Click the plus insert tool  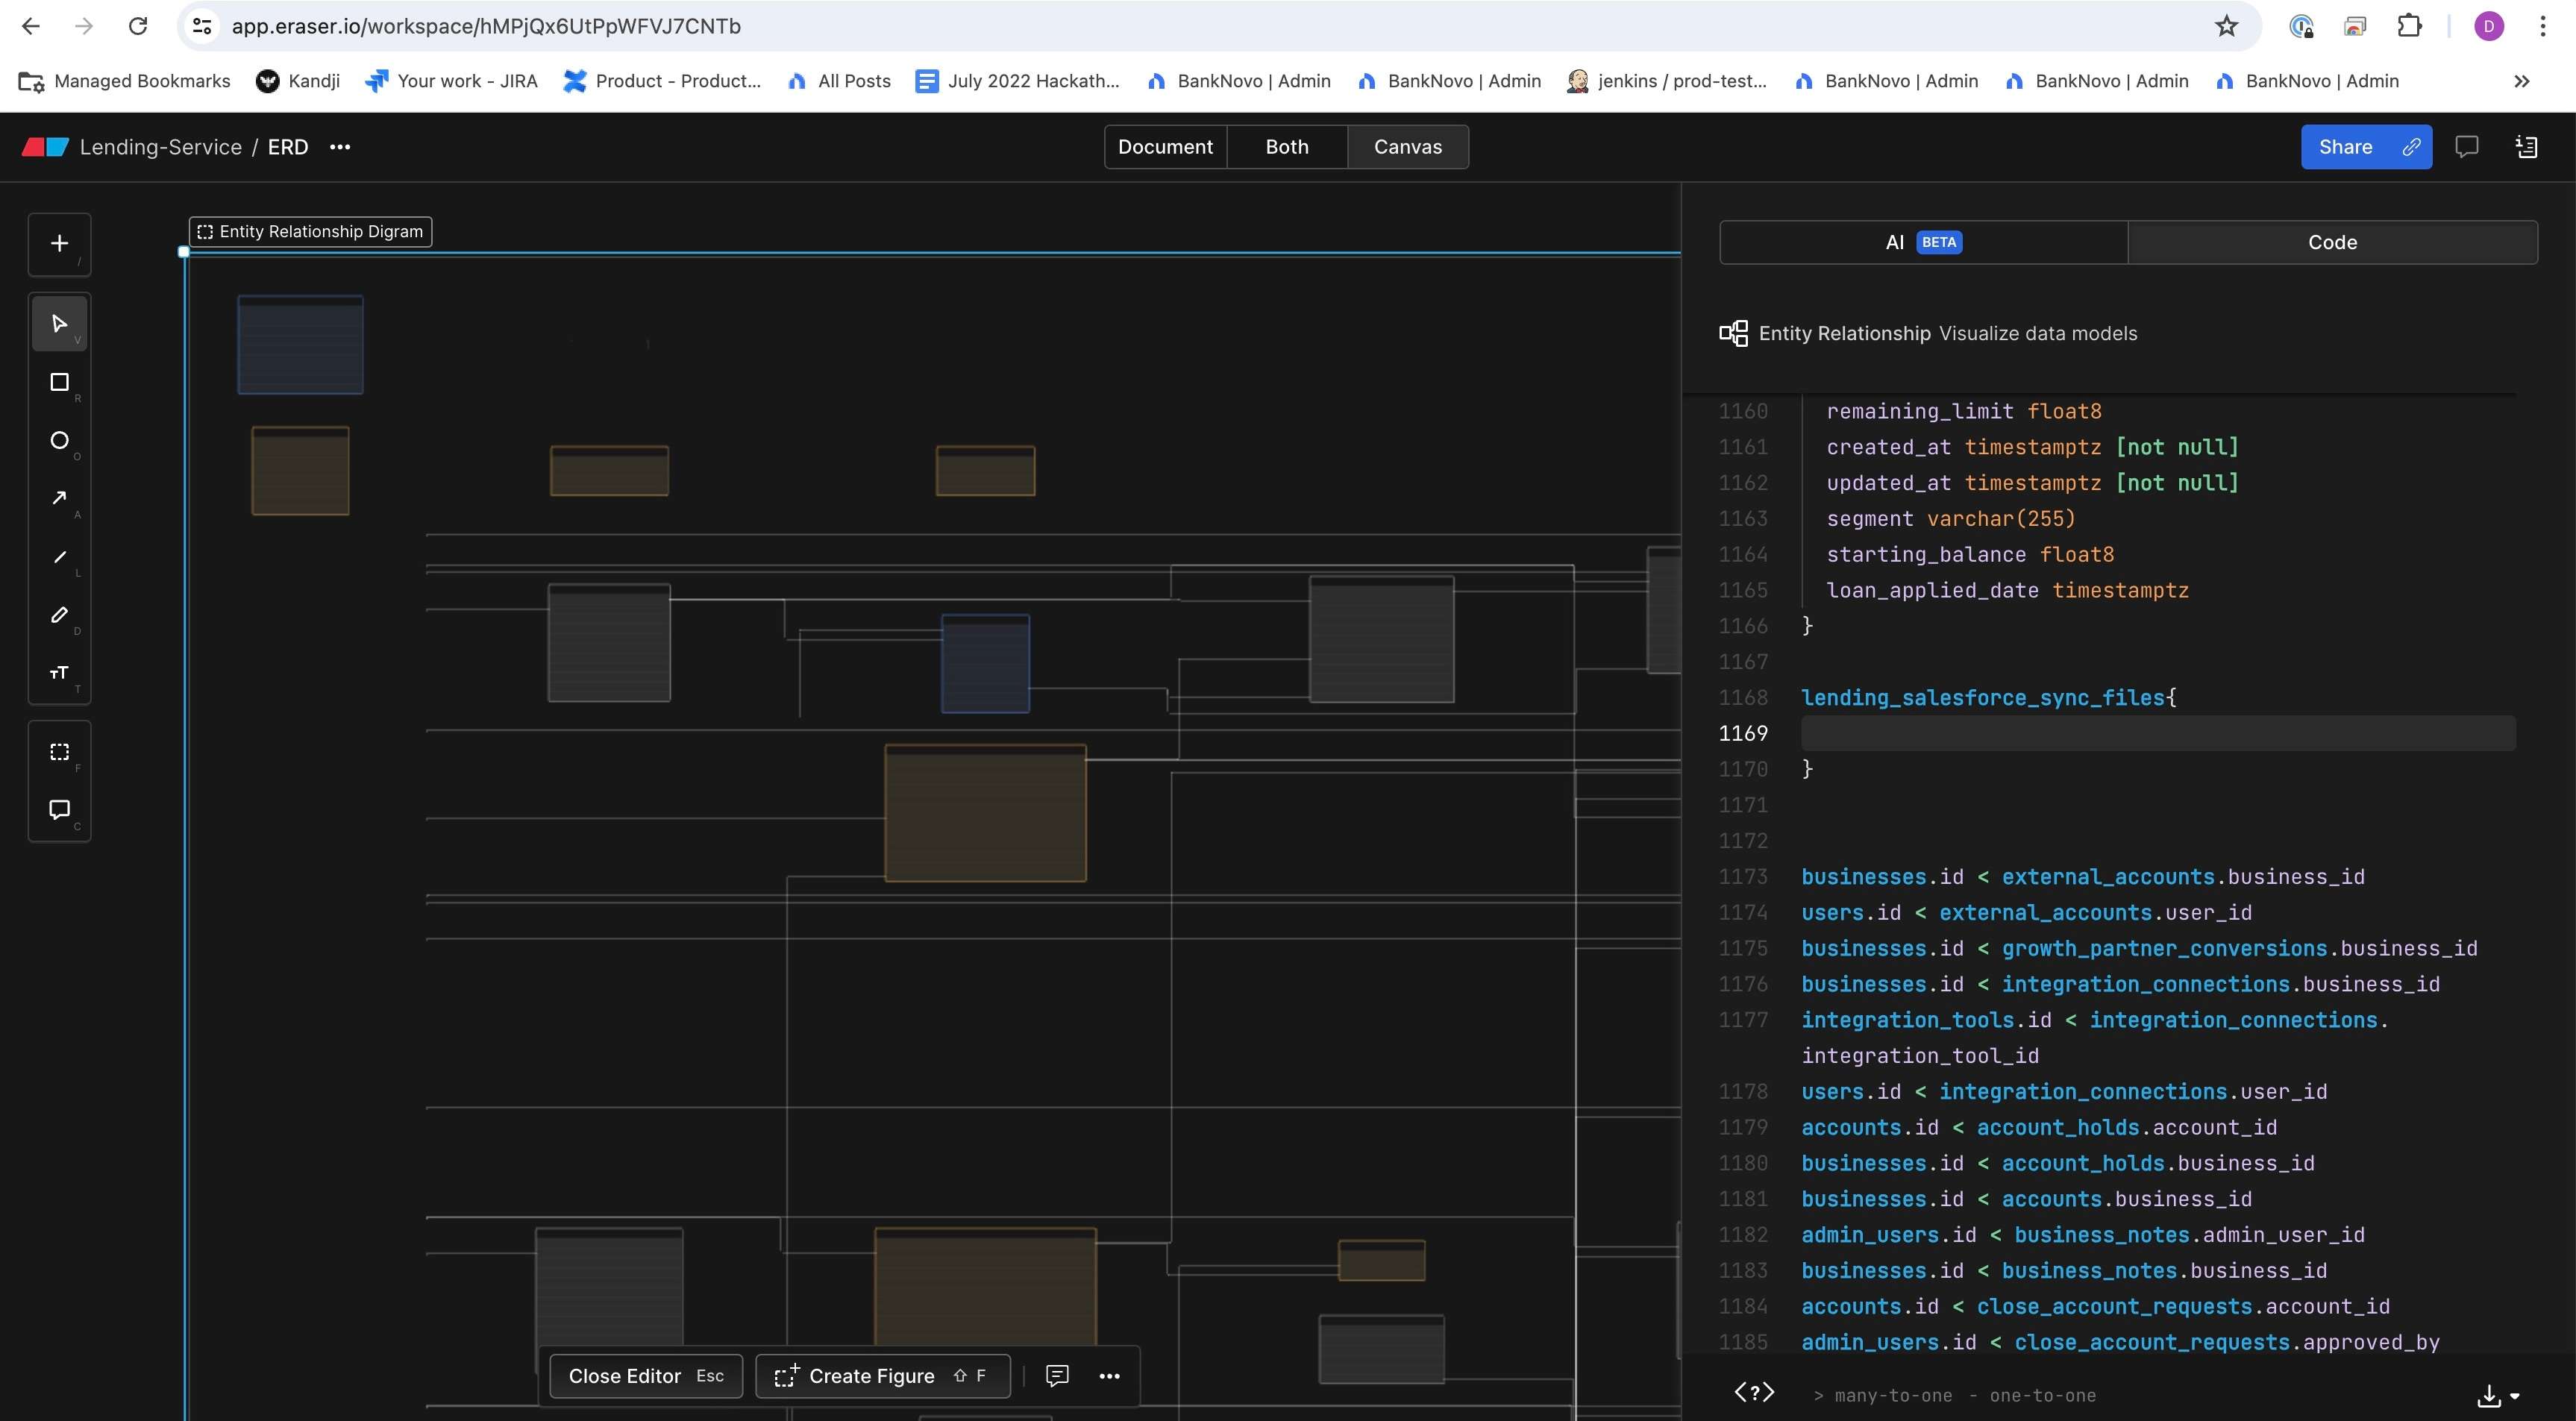click(59, 243)
